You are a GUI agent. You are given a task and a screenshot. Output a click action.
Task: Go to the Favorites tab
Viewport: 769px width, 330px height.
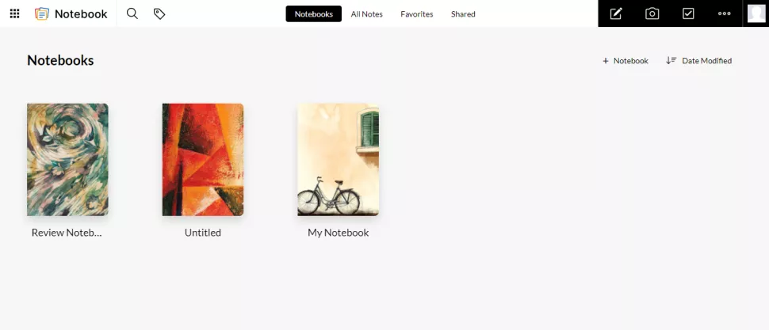point(417,14)
